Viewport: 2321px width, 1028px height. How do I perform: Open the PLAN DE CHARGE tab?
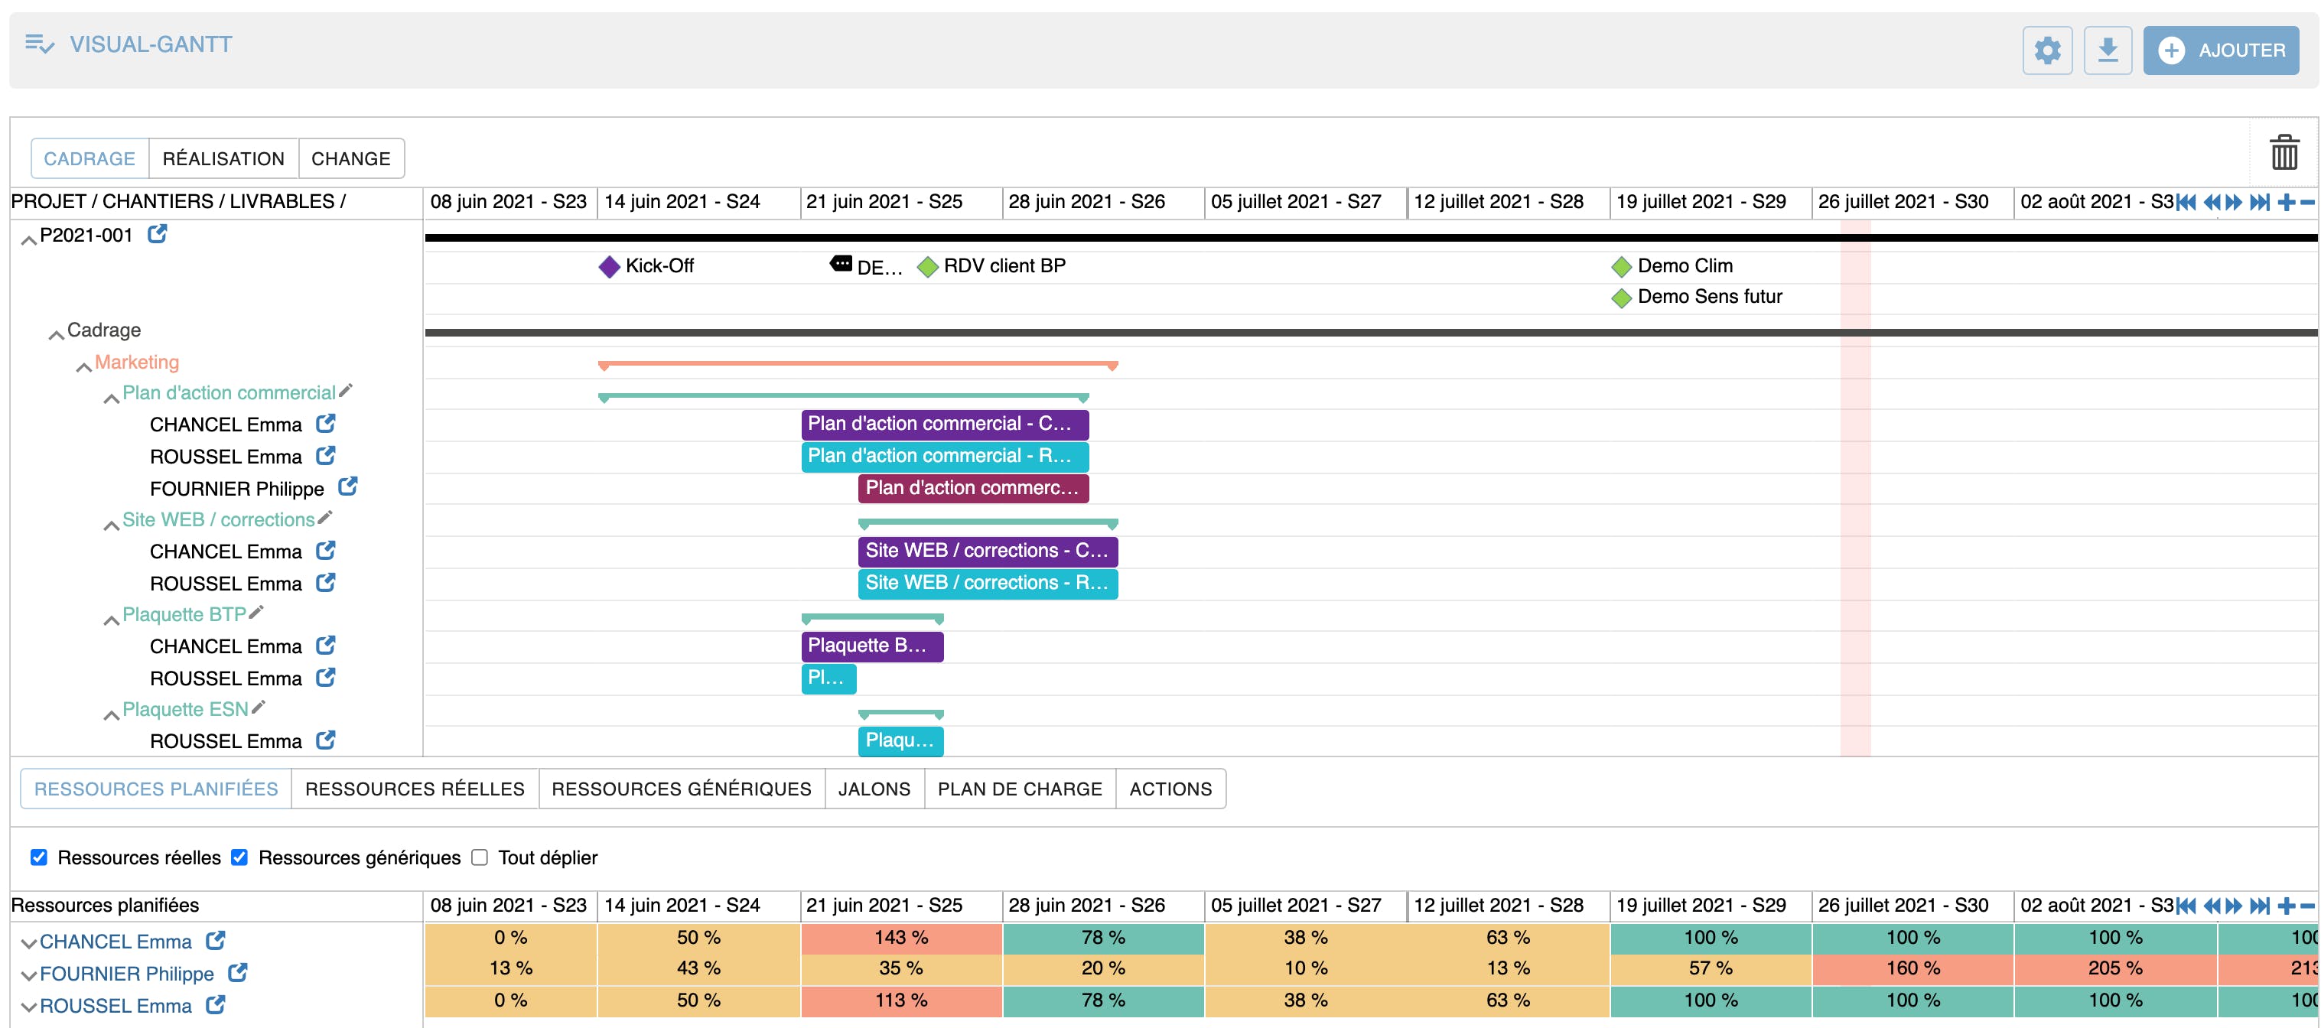point(1019,789)
